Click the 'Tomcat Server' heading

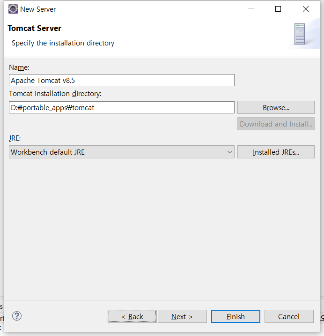(35, 28)
